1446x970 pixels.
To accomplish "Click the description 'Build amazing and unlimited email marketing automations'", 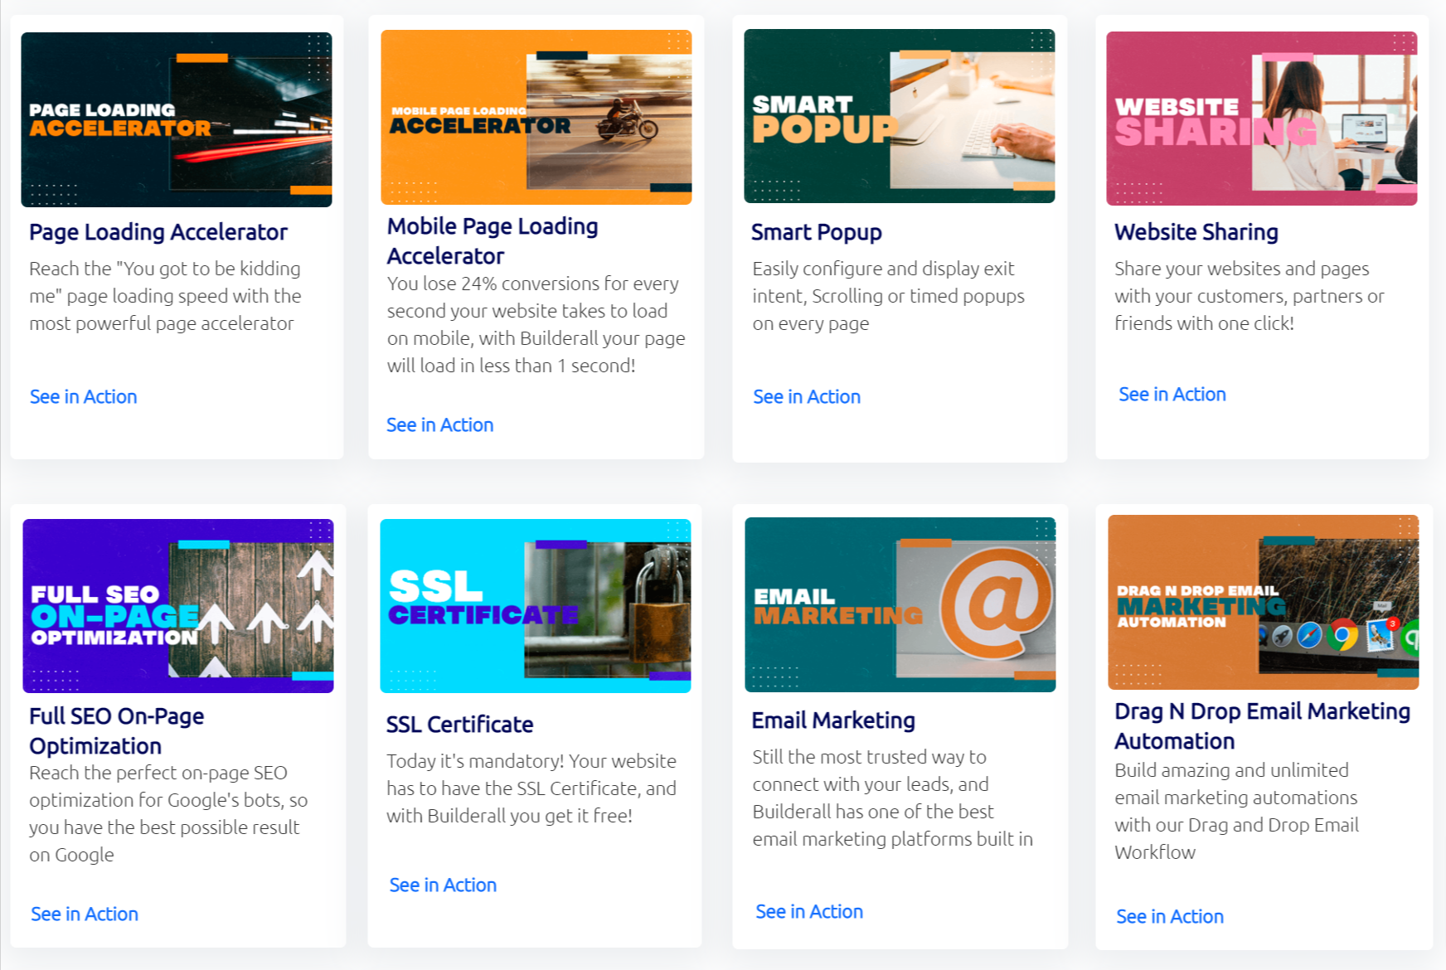I will 1236,812.
